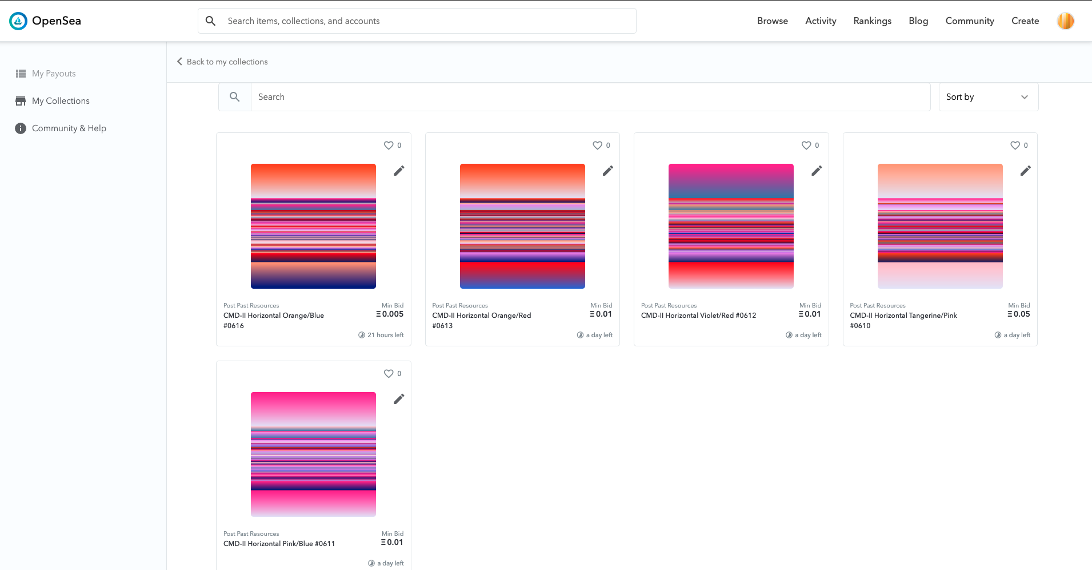Viewport: 1092px width, 570px height.
Task: Click the Post Past Resources link on #0613
Action: tap(460, 306)
